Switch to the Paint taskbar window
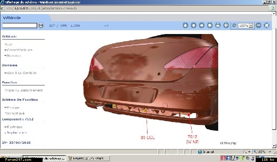This screenshot has height=162, width=277. 88,158
